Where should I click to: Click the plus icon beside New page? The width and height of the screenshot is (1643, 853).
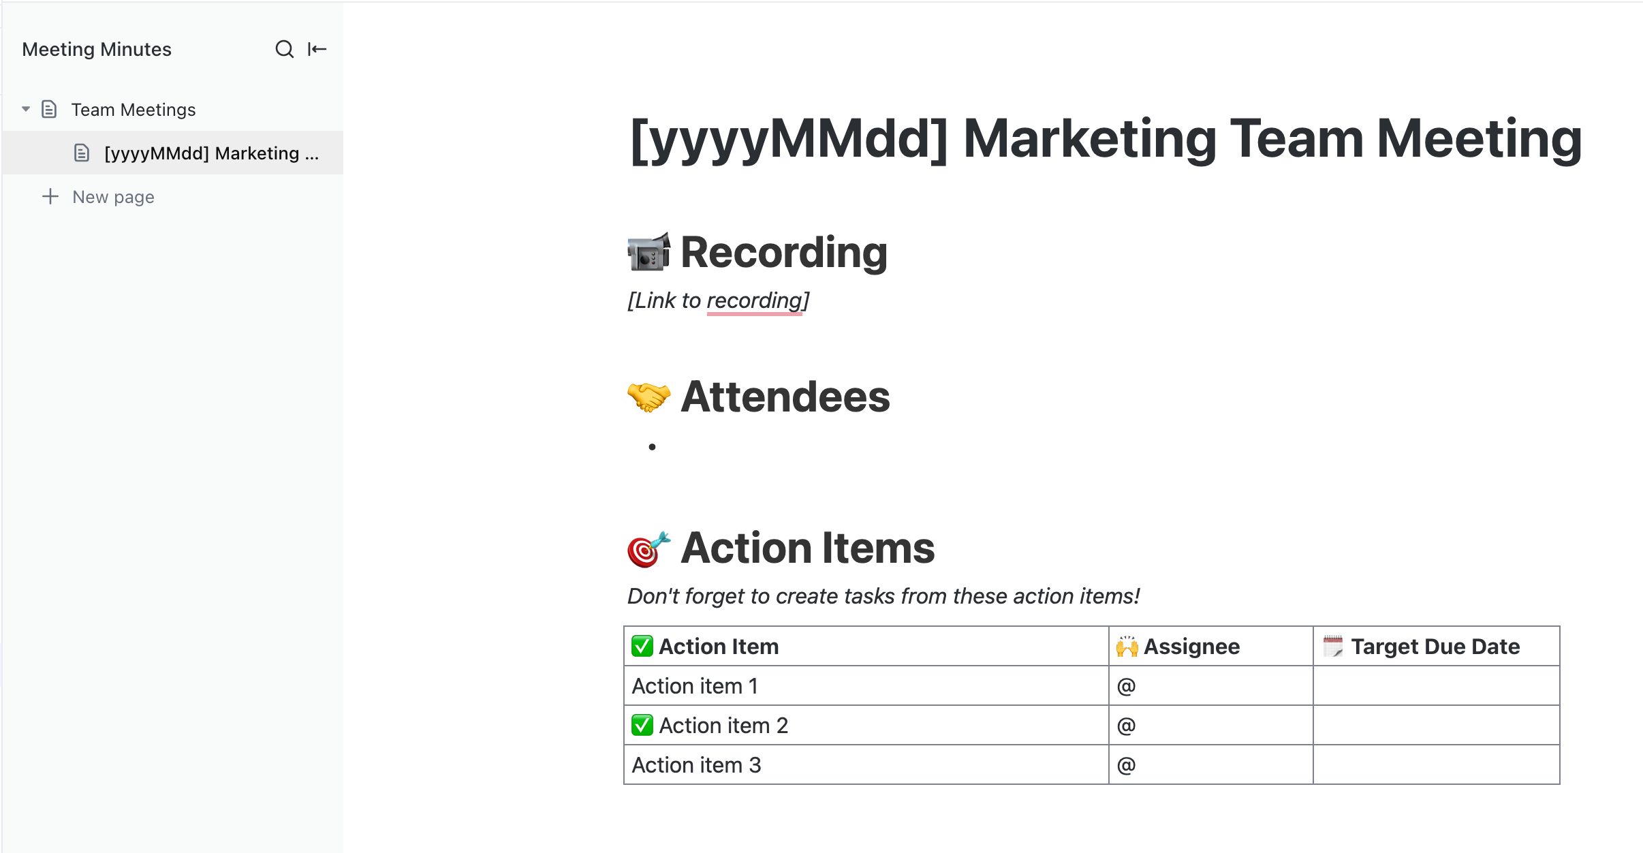pyautogui.click(x=50, y=197)
